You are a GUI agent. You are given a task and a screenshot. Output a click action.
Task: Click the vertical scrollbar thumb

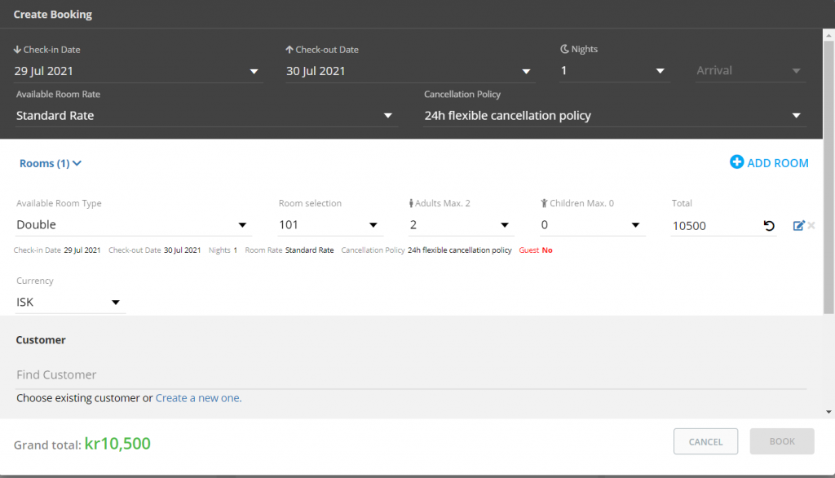828,177
